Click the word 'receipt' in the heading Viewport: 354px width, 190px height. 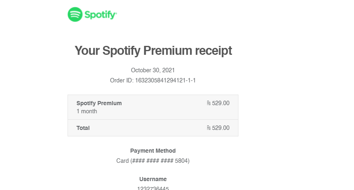pyautogui.click(x=213, y=51)
